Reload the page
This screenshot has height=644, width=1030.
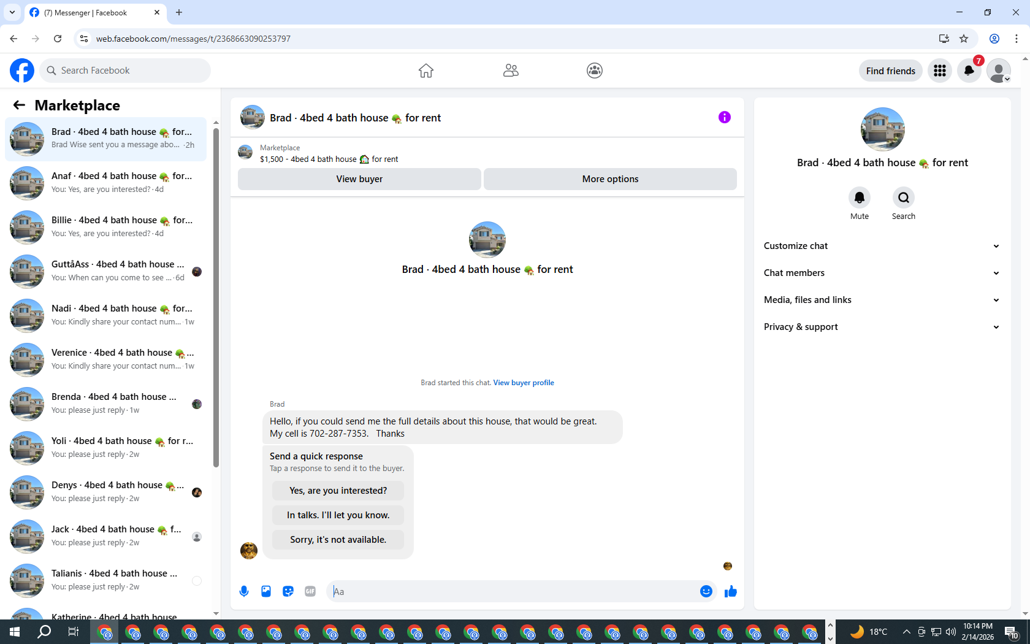(58, 39)
